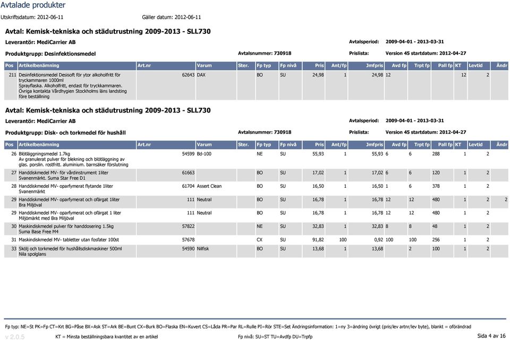The height and width of the screenshot is (340, 510).
Task: Click the "Avtalade produkter" page title
Action: [x=33, y=5]
